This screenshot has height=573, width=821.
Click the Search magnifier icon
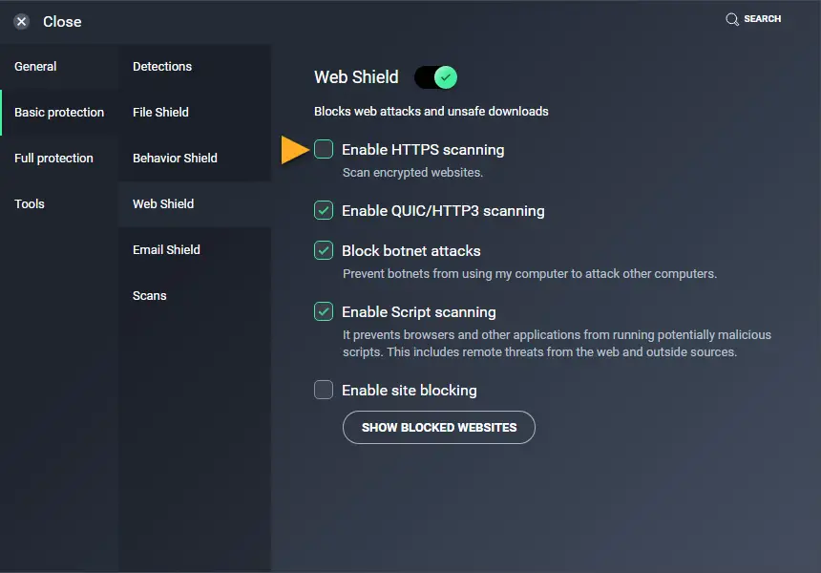[732, 19]
